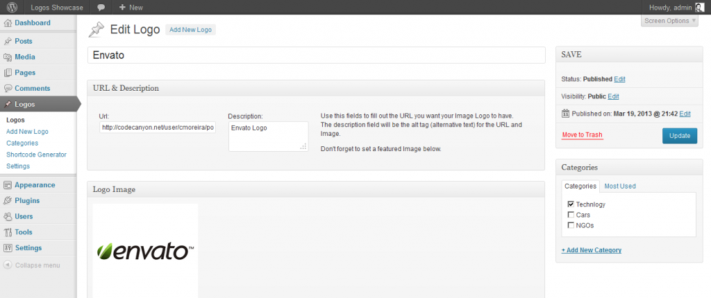
Task: Click the Move to Trash link
Action: click(x=582, y=134)
